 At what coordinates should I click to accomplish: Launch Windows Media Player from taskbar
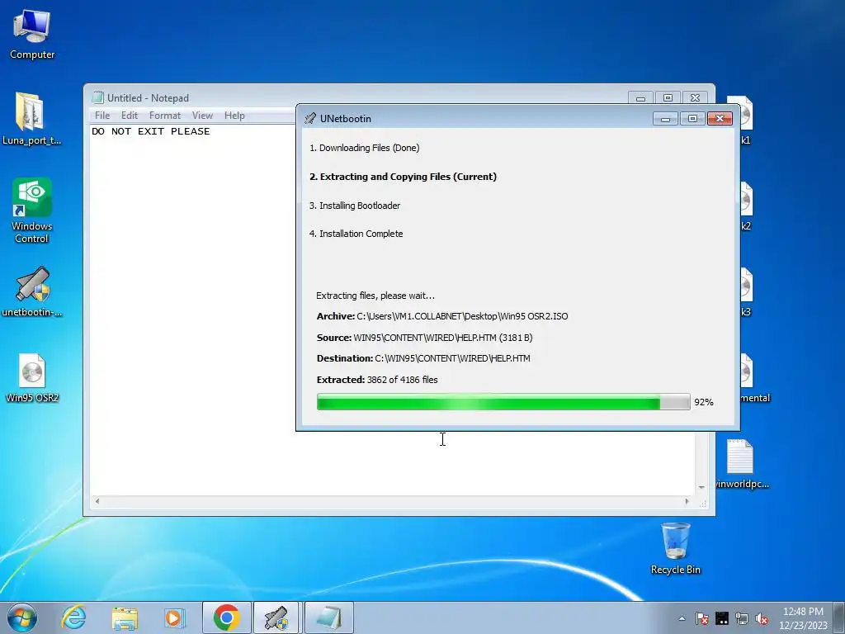point(174,617)
